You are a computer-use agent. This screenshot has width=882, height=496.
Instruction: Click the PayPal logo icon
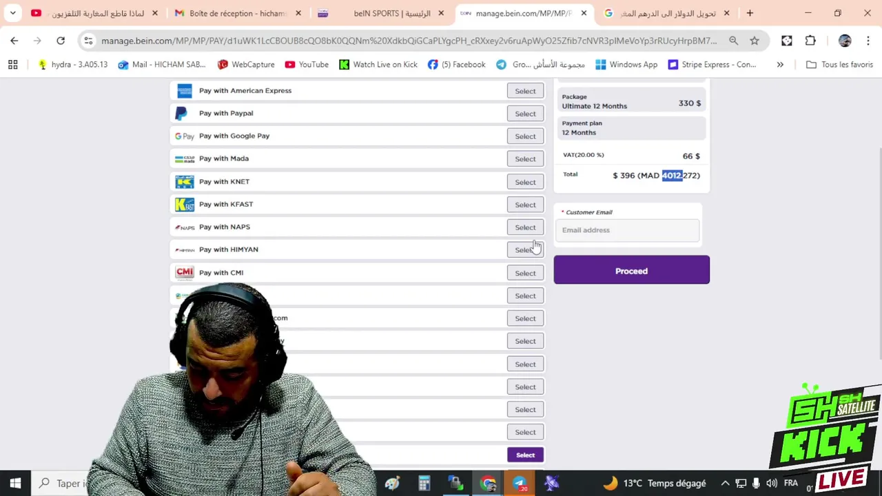pos(181,113)
